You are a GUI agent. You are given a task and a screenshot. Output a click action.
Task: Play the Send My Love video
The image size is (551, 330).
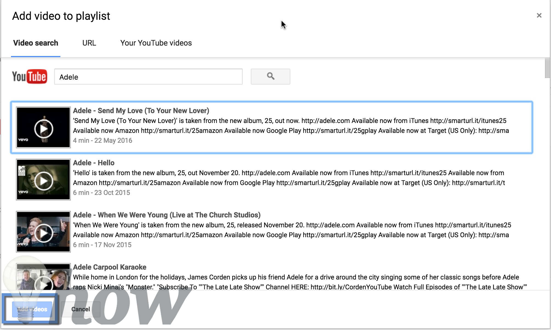point(43,127)
